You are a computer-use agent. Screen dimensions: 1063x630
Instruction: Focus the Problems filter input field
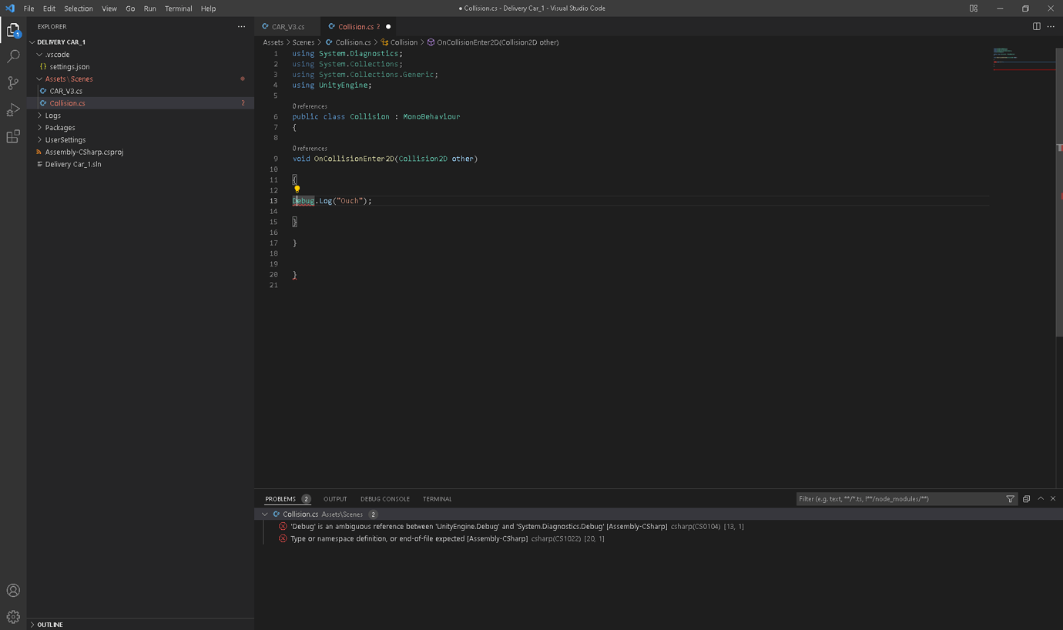(x=900, y=499)
